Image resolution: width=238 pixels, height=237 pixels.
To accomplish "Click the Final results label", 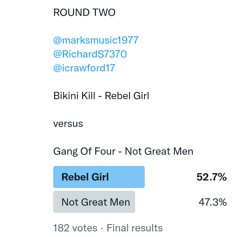I will 135,228.
